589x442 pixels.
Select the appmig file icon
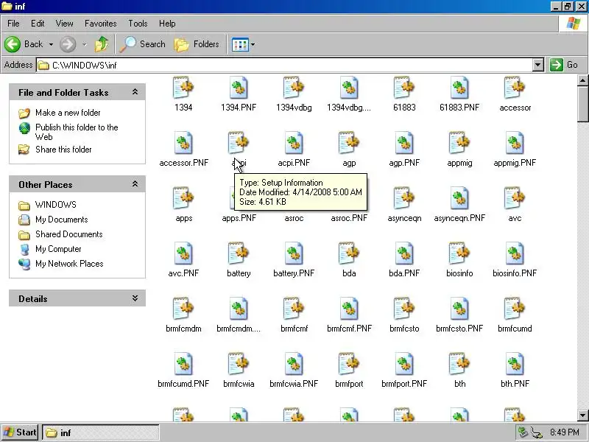(459, 143)
